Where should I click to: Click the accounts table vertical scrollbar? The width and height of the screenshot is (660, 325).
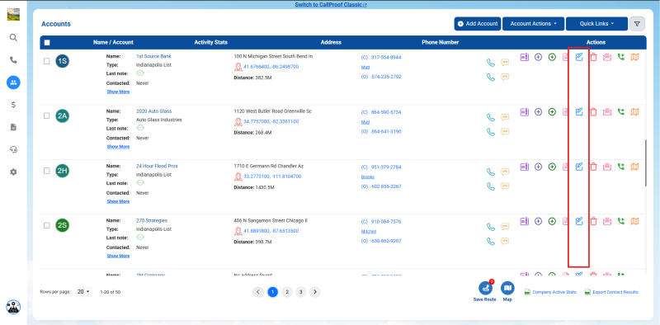[645, 163]
